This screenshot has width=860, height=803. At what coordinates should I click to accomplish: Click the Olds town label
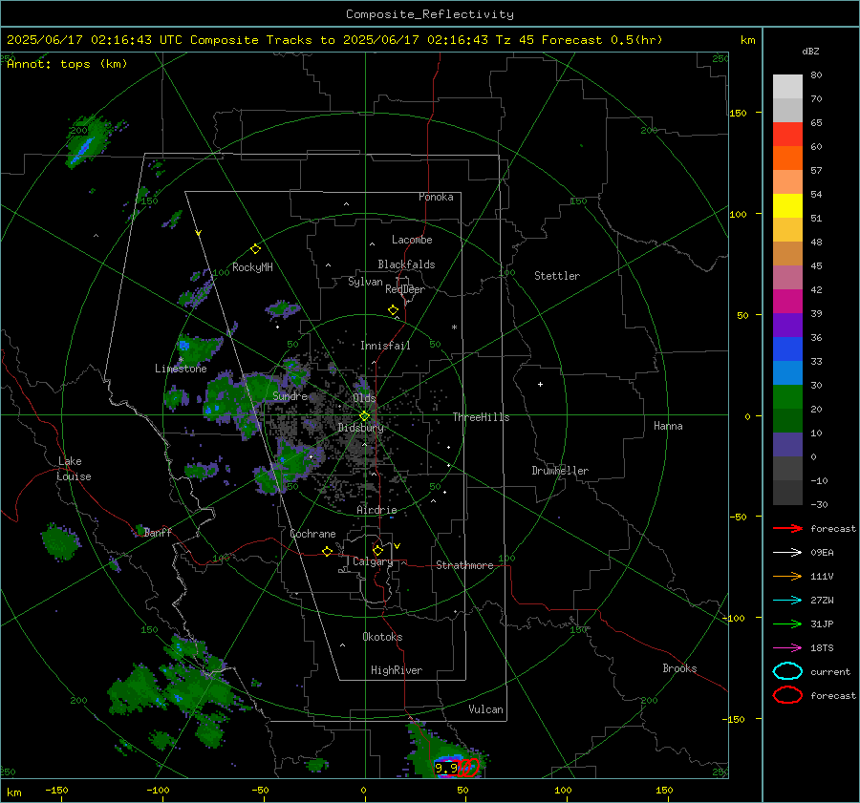[364, 398]
